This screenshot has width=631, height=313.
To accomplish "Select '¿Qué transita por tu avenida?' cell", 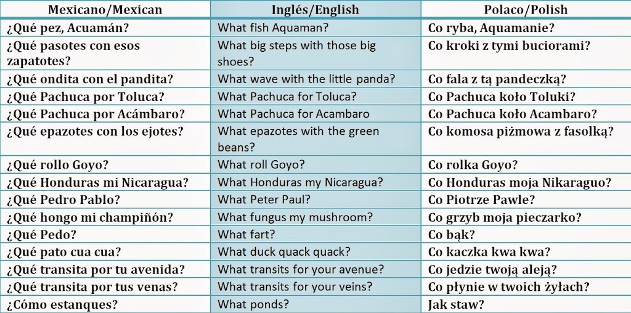I will point(105,269).
